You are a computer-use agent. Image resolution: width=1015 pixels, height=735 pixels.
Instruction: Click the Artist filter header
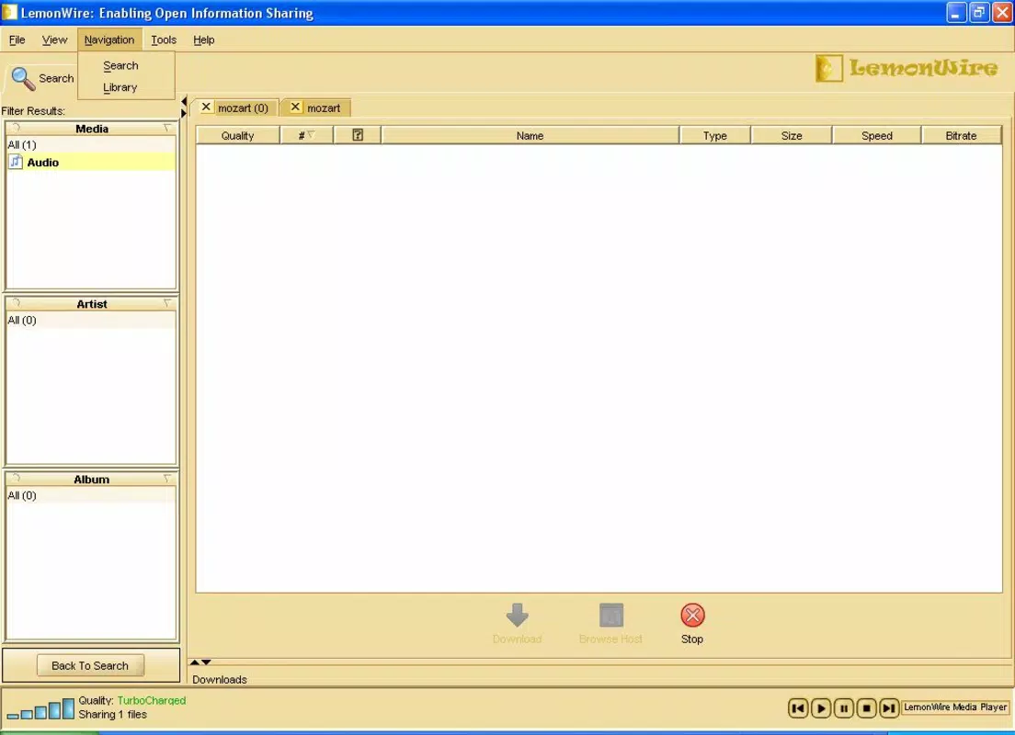[x=91, y=303]
